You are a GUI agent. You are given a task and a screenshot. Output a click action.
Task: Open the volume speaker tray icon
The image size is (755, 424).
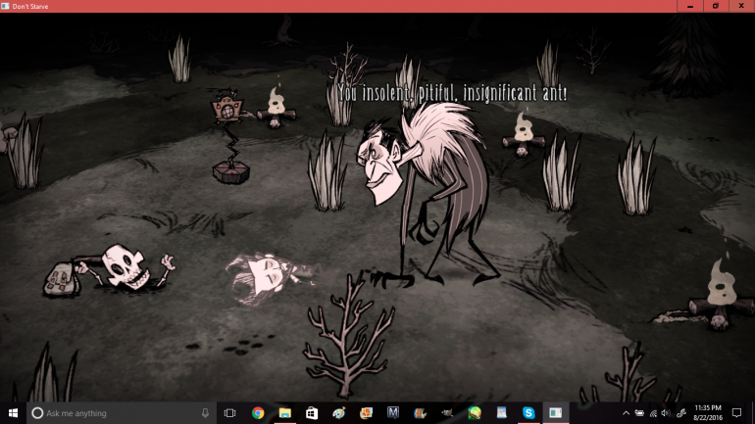pos(666,413)
